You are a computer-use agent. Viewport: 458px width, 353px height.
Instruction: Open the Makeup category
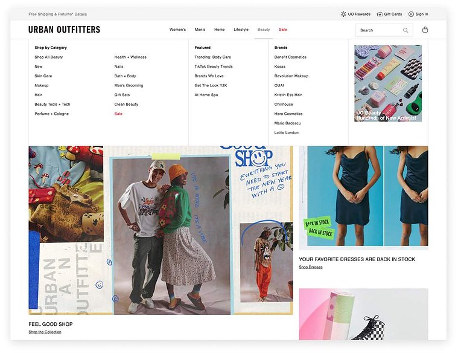pos(42,85)
